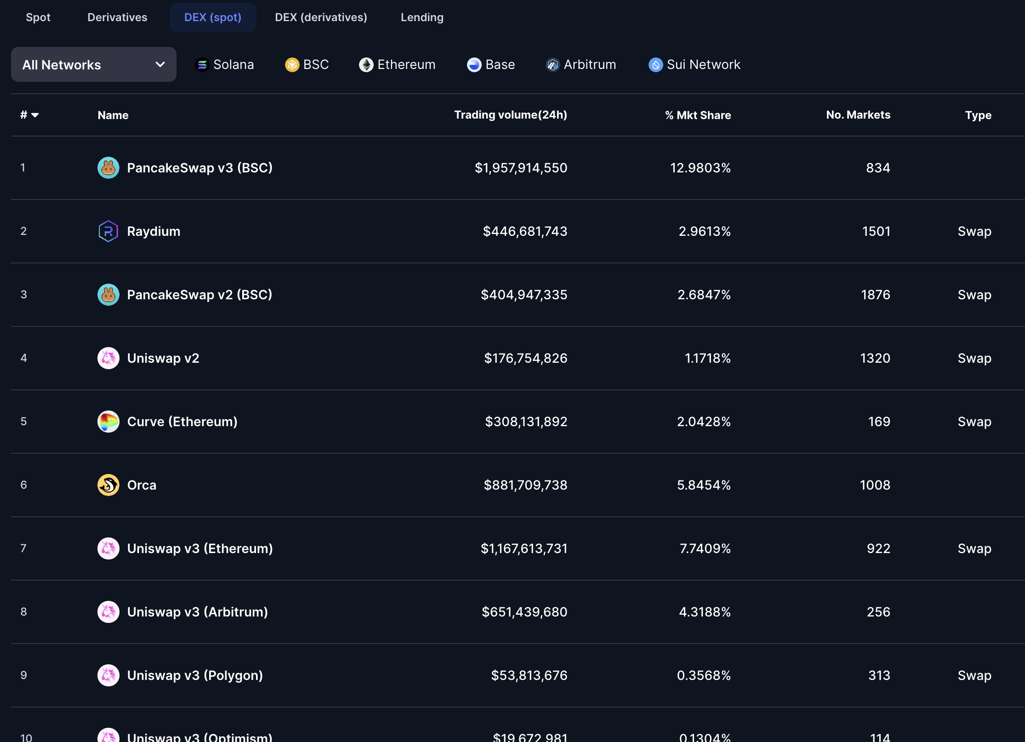Click the 5.8454% market share value
The image size is (1025, 742).
pos(704,485)
